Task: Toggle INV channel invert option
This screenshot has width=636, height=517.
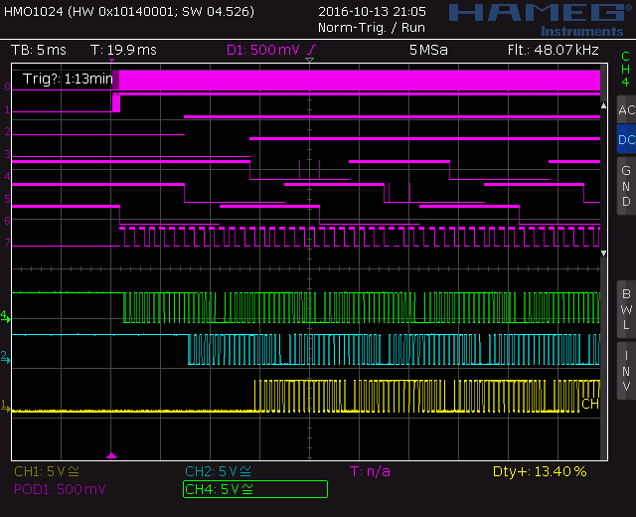Action: coord(625,371)
